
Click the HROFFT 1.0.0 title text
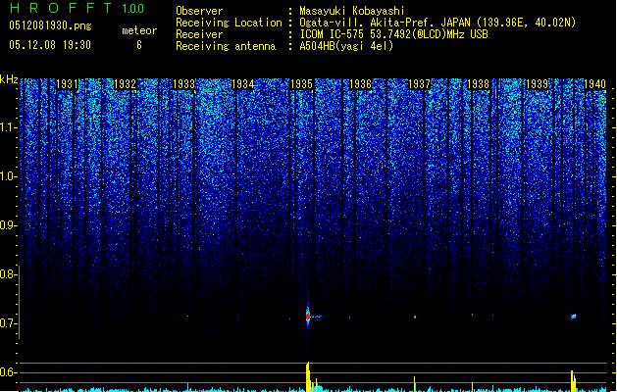(x=77, y=8)
